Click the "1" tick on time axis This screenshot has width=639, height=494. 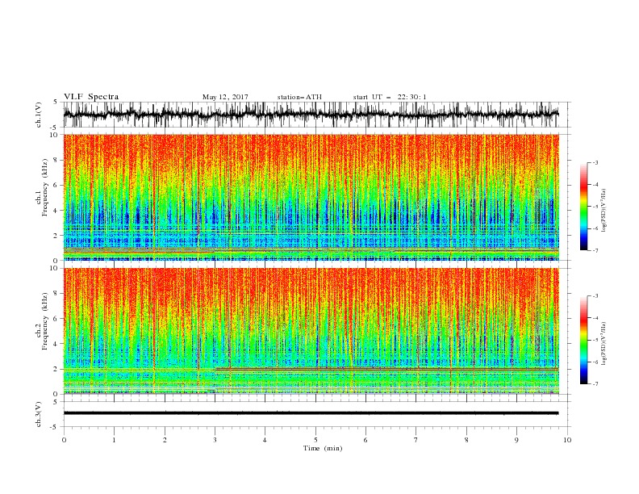pyautogui.click(x=114, y=440)
